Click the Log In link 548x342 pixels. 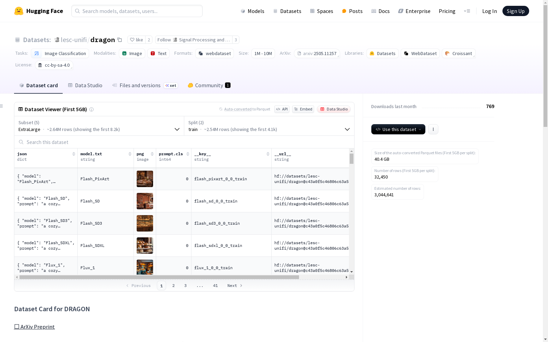pyautogui.click(x=489, y=11)
